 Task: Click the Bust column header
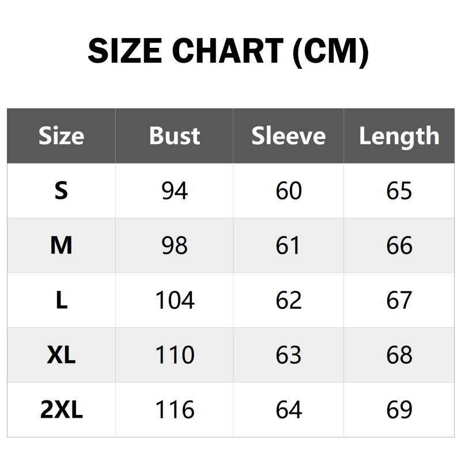pos(175,136)
